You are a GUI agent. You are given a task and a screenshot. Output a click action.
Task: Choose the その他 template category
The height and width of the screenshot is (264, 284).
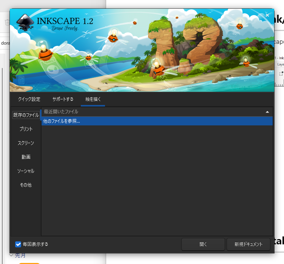[x=26, y=185]
